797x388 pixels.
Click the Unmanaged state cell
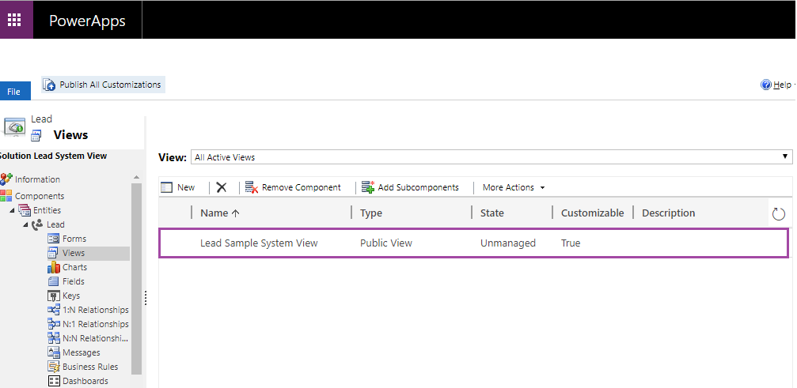[x=508, y=243]
